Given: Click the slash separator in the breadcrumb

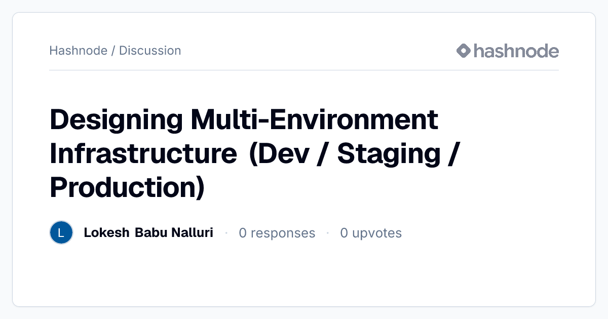Looking at the screenshot, I should click(x=113, y=51).
